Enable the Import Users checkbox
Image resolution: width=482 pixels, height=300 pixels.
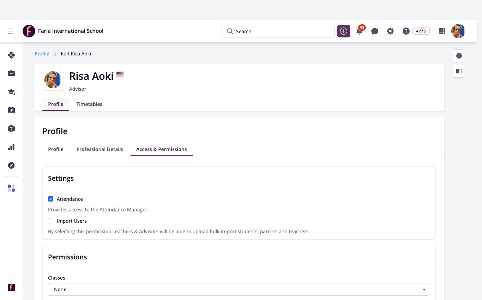click(x=51, y=221)
